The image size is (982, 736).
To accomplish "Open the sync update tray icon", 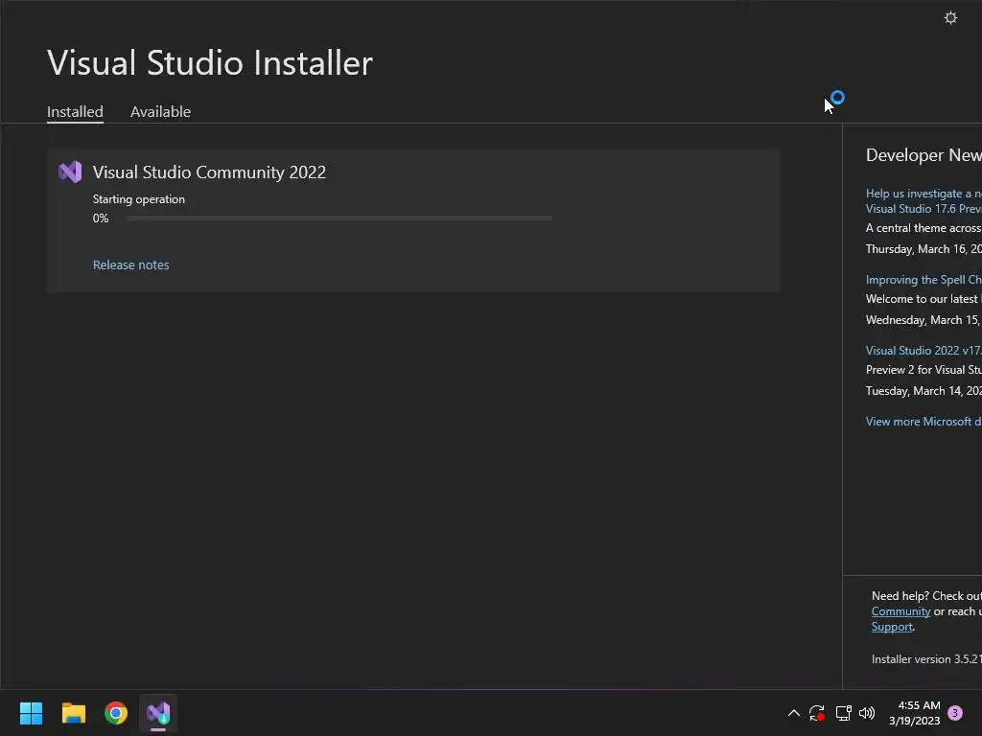I will [817, 713].
